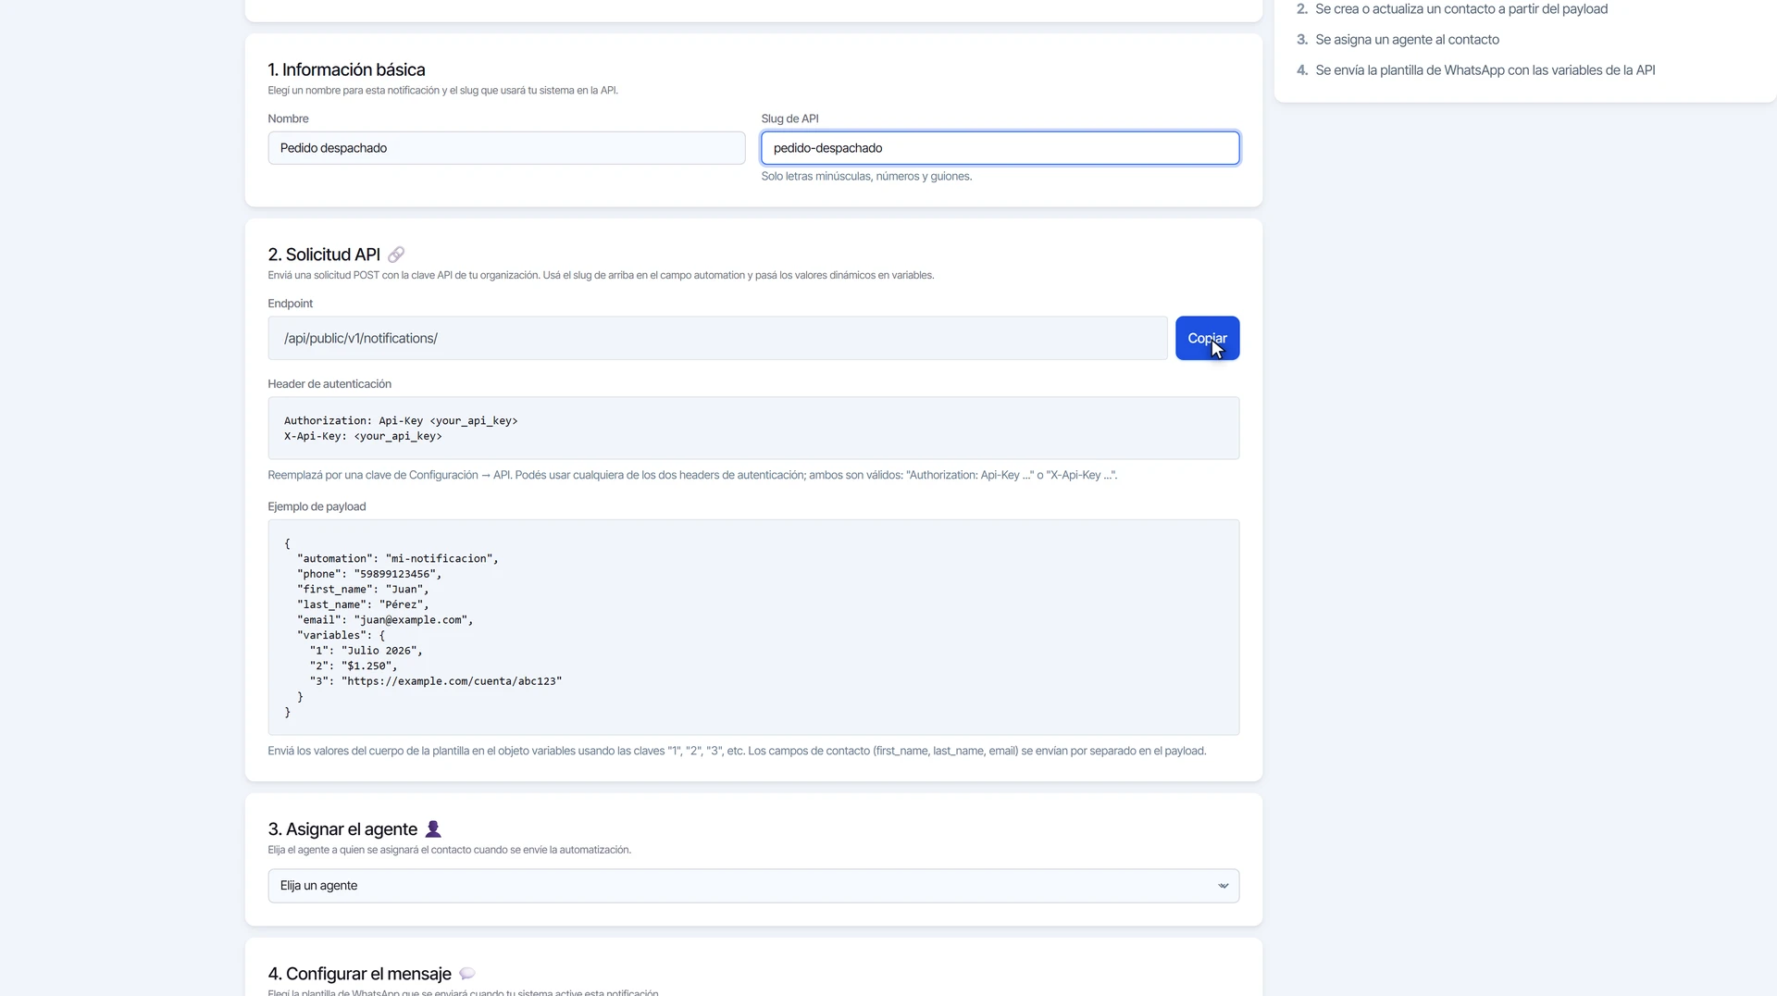Copy the endpoint with the Copiar button

pos(1207,339)
